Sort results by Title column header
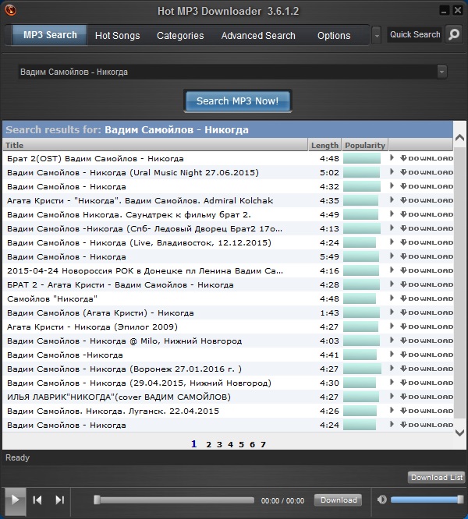Image resolution: width=468 pixels, height=519 pixels. (x=155, y=145)
